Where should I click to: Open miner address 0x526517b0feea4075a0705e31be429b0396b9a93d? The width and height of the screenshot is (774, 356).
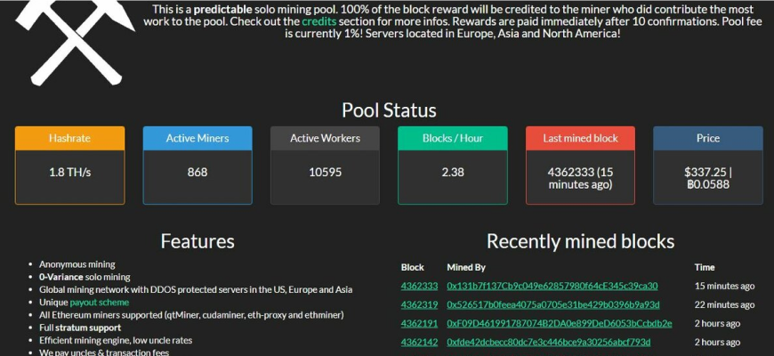tap(552, 304)
